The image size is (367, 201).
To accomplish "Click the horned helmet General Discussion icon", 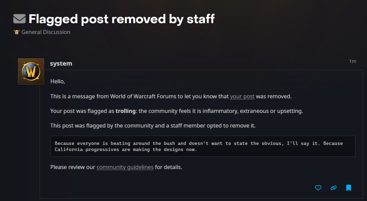I will pyautogui.click(x=17, y=32).
